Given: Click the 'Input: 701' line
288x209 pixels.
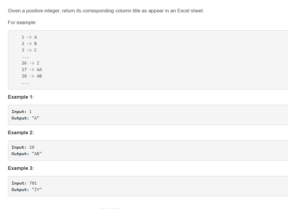Looking at the screenshot, I should [24, 183].
